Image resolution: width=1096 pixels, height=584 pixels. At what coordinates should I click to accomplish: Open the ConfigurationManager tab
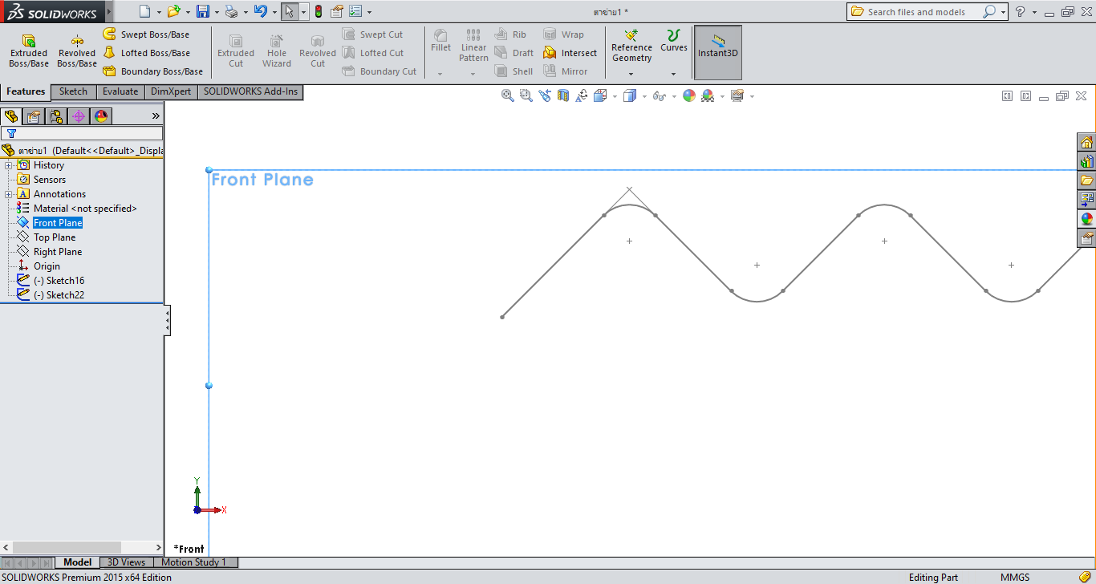click(56, 116)
